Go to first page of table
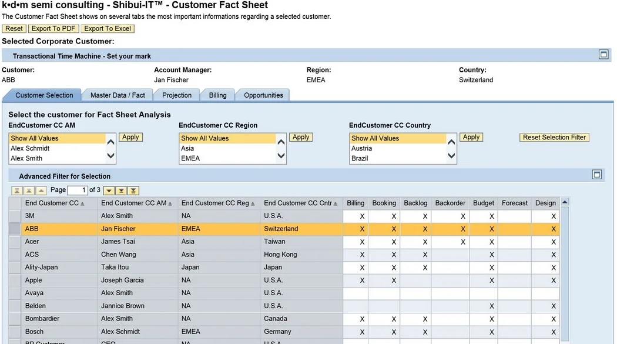This screenshot has width=617, height=344. coord(17,191)
